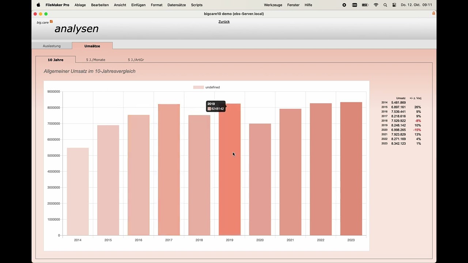
Task: Click the 2021 bar in the chart
Action: pos(290,172)
